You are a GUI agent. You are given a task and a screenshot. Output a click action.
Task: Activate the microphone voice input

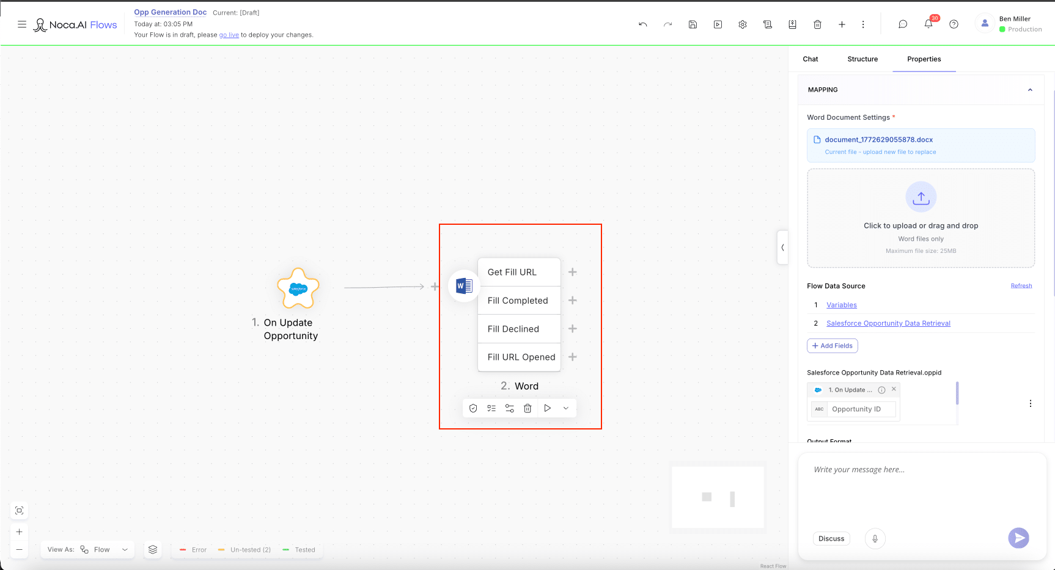click(875, 538)
